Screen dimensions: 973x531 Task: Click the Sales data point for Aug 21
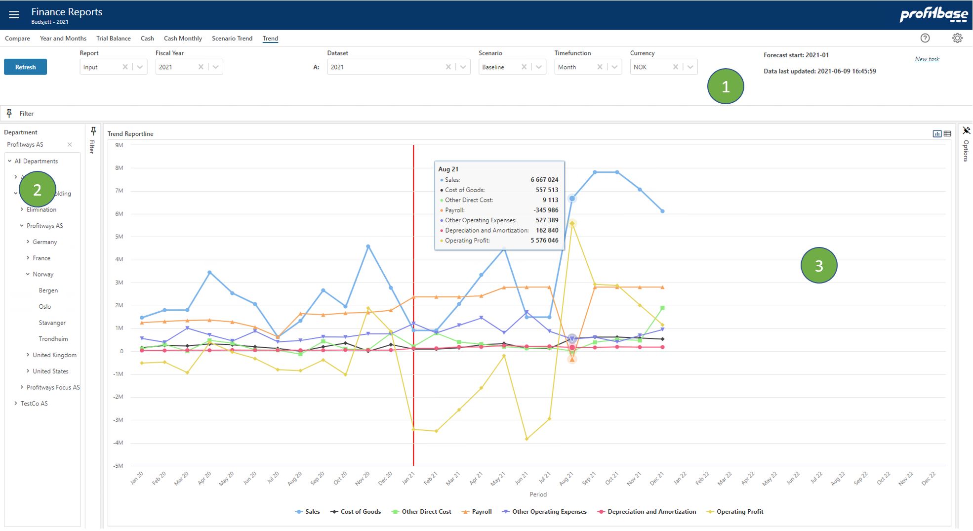572,199
